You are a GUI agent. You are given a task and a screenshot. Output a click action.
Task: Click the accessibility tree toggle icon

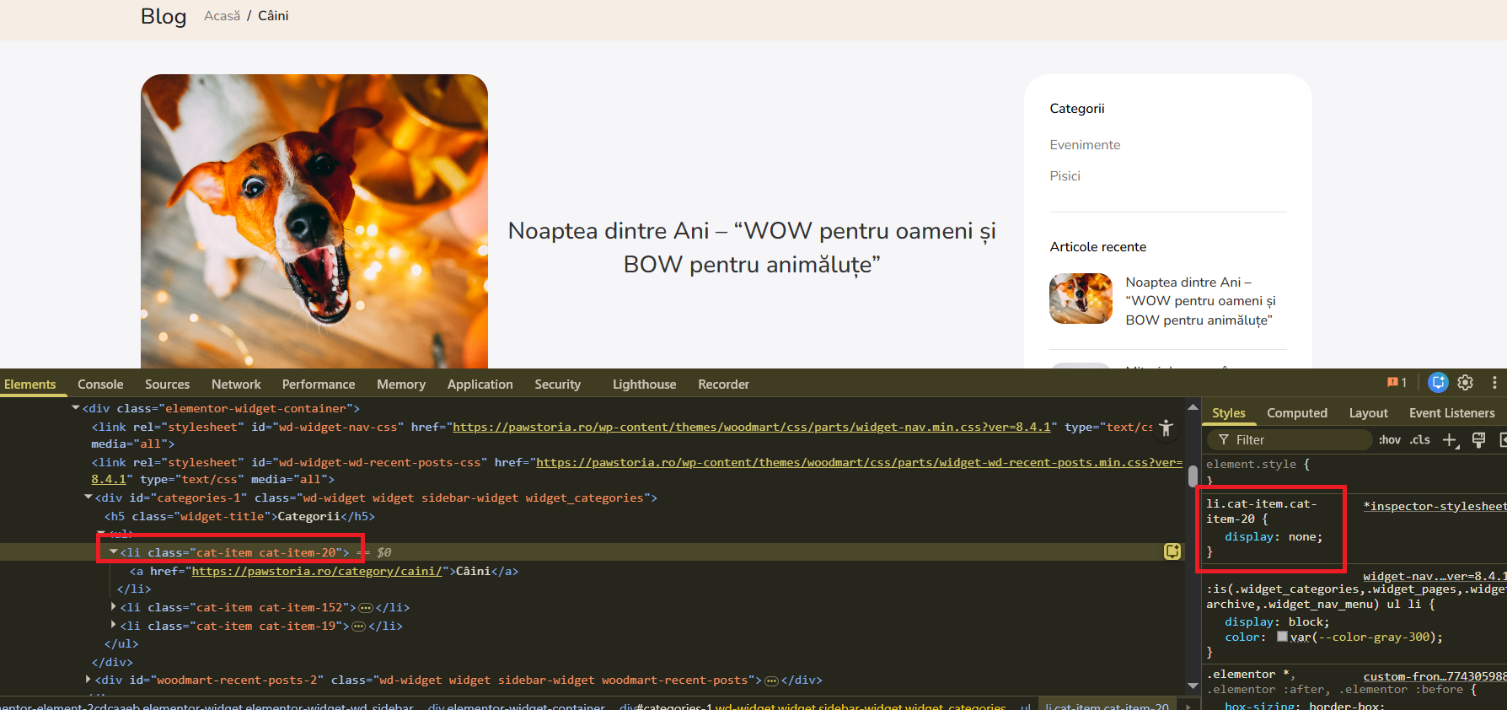(1166, 428)
